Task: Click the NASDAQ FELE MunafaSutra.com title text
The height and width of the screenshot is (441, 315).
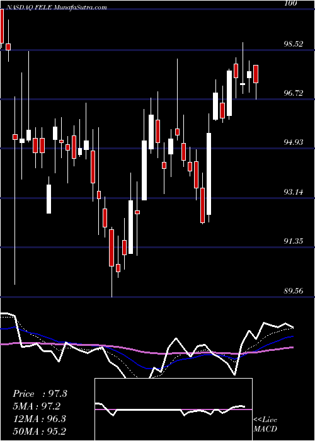Action: tap(56, 8)
